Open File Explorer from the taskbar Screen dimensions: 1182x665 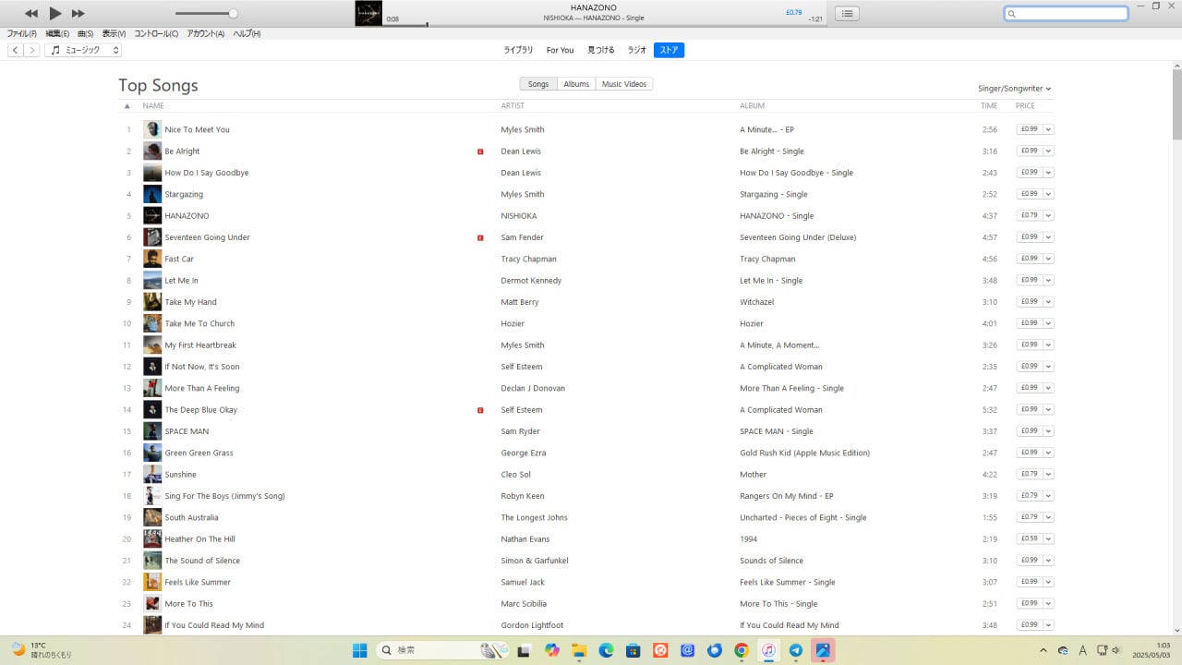(x=579, y=650)
